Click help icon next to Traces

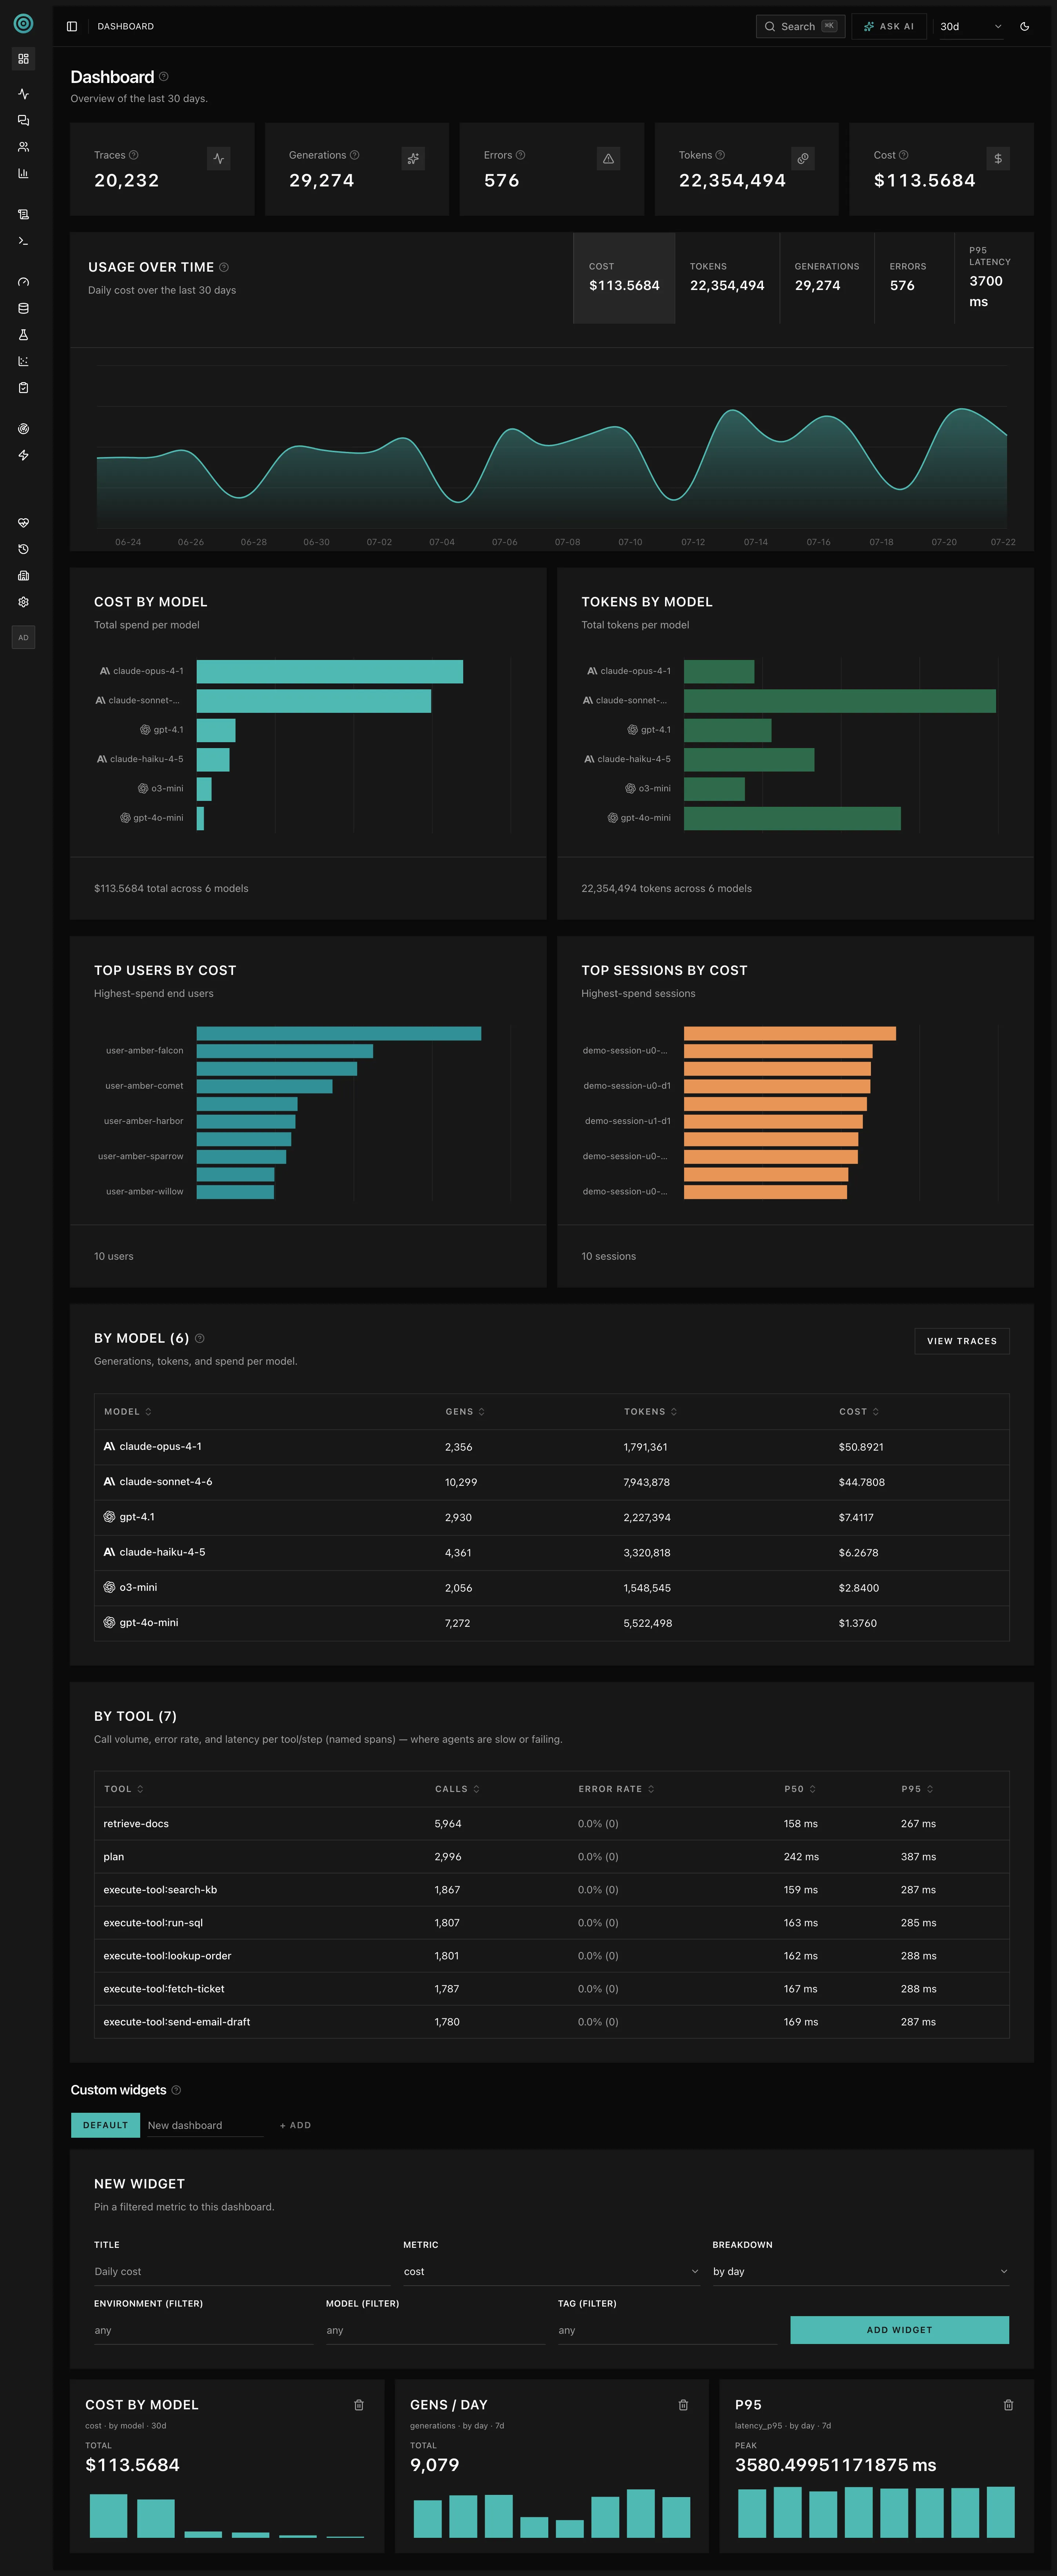click(x=134, y=155)
